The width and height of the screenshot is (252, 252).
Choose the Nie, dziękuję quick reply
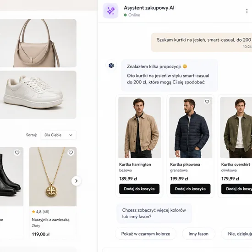(x=236, y=234)
